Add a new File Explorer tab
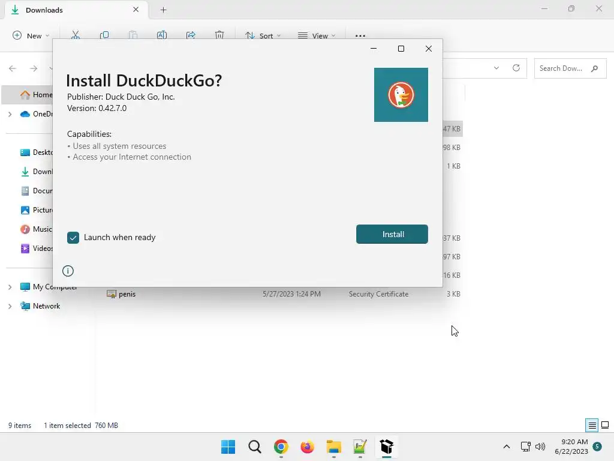The width and height of the screenshot is (614, 461). click(x=163, y=10)
